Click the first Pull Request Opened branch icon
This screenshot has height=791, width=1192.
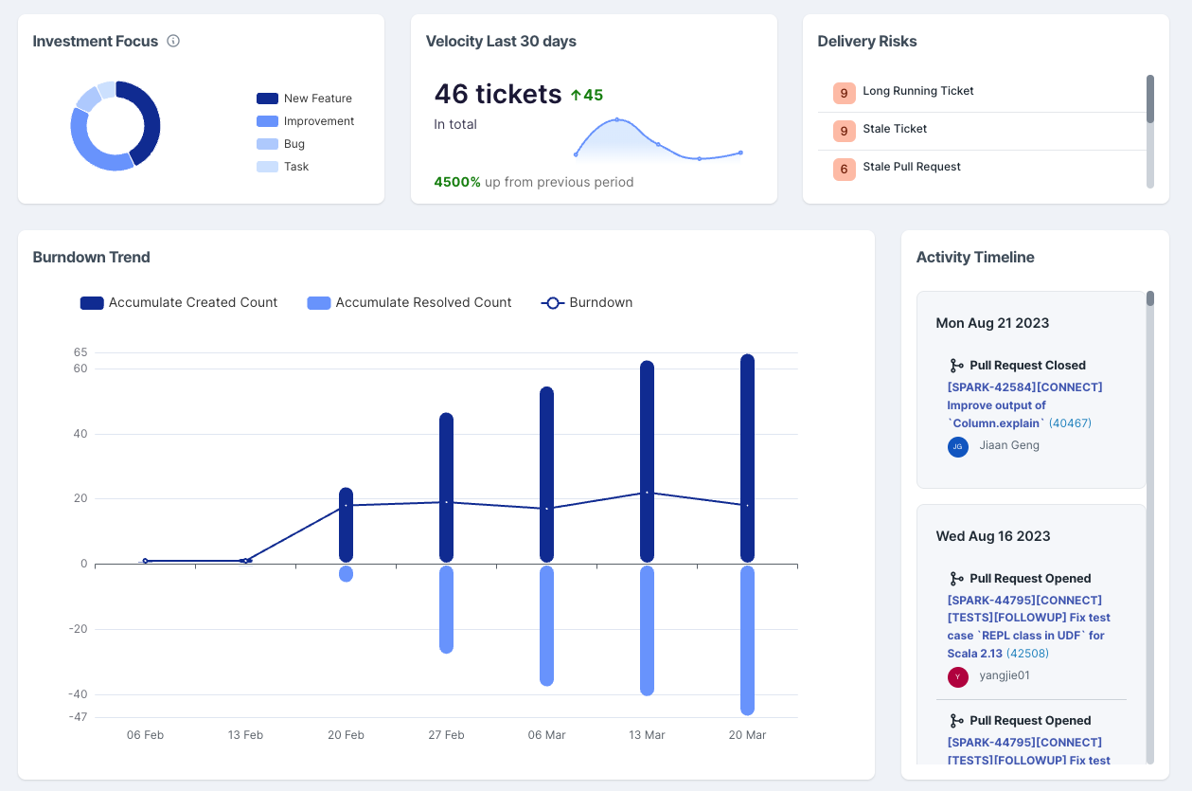955,579
